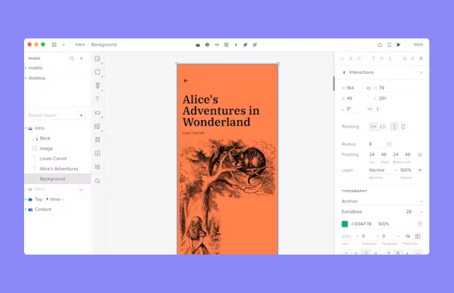
Task: Click the Radius field showing 8
Action: 375,144
